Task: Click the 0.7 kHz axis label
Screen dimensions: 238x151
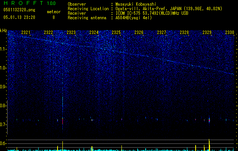Action: [x=3, y=125]
